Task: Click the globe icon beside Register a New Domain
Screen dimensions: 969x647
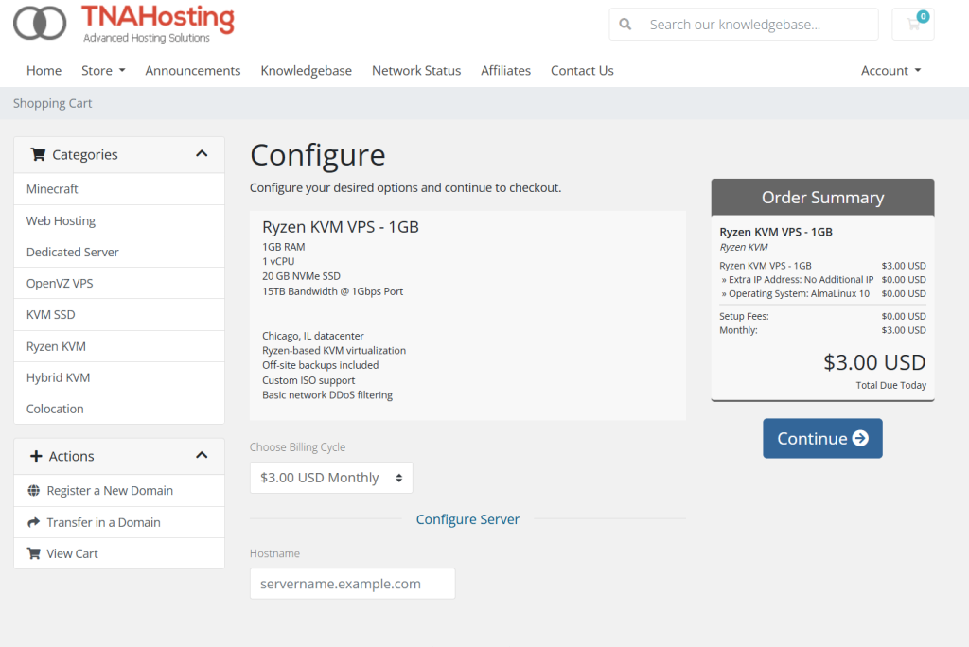Action: (34, 491)
